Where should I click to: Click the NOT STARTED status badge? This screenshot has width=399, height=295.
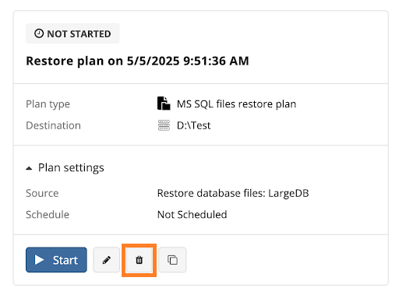[x=72, y=33]
